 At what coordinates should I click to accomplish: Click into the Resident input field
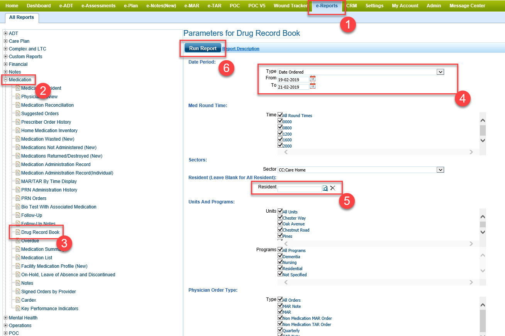click(300, 189)
